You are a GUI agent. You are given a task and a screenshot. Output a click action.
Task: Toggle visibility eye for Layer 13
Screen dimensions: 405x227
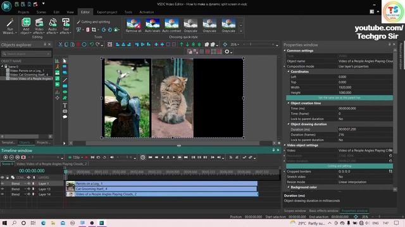(3, 189)
